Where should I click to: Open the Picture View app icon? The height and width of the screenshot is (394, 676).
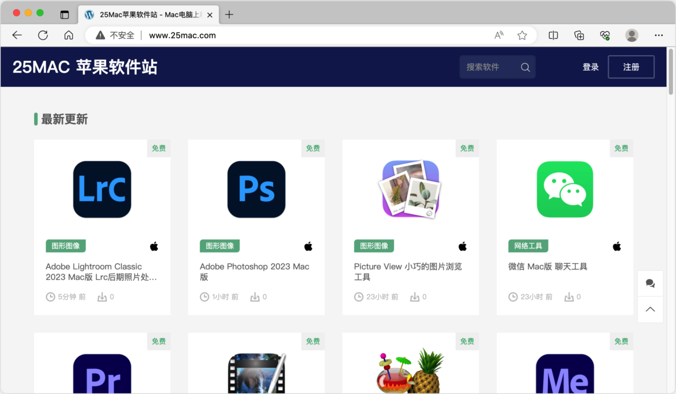click(x=410, y=189)
